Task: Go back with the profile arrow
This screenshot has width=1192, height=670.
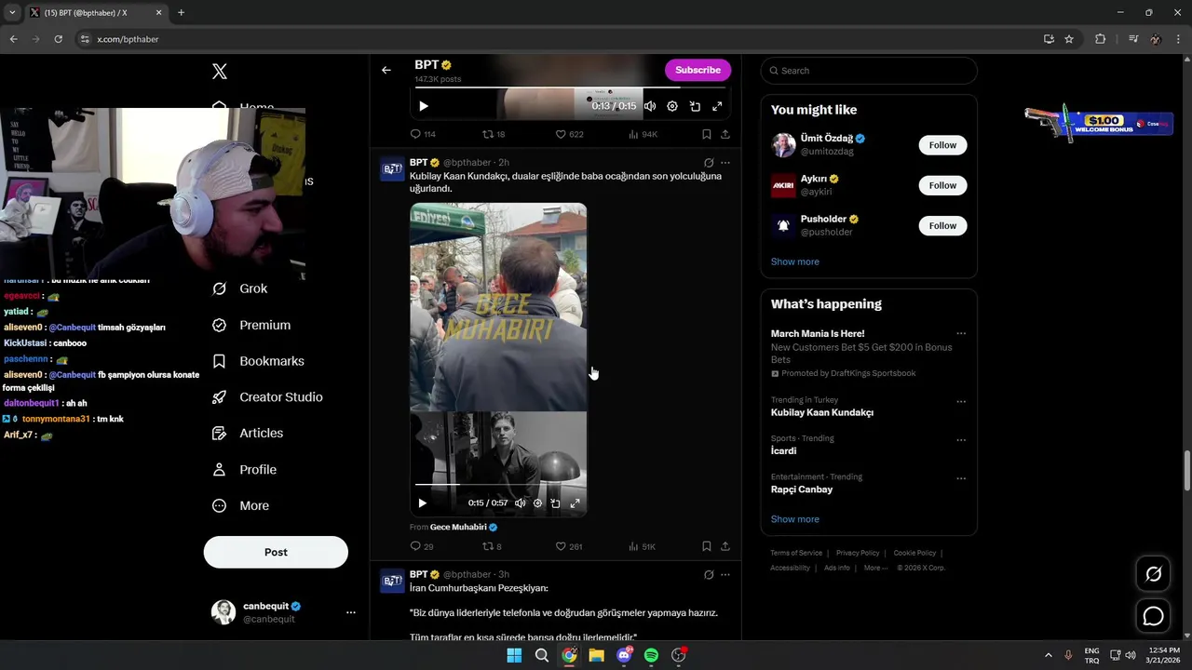Action: click(386, 70)
